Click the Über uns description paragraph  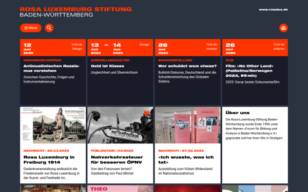pyautogui.click(x=255, y=129)
